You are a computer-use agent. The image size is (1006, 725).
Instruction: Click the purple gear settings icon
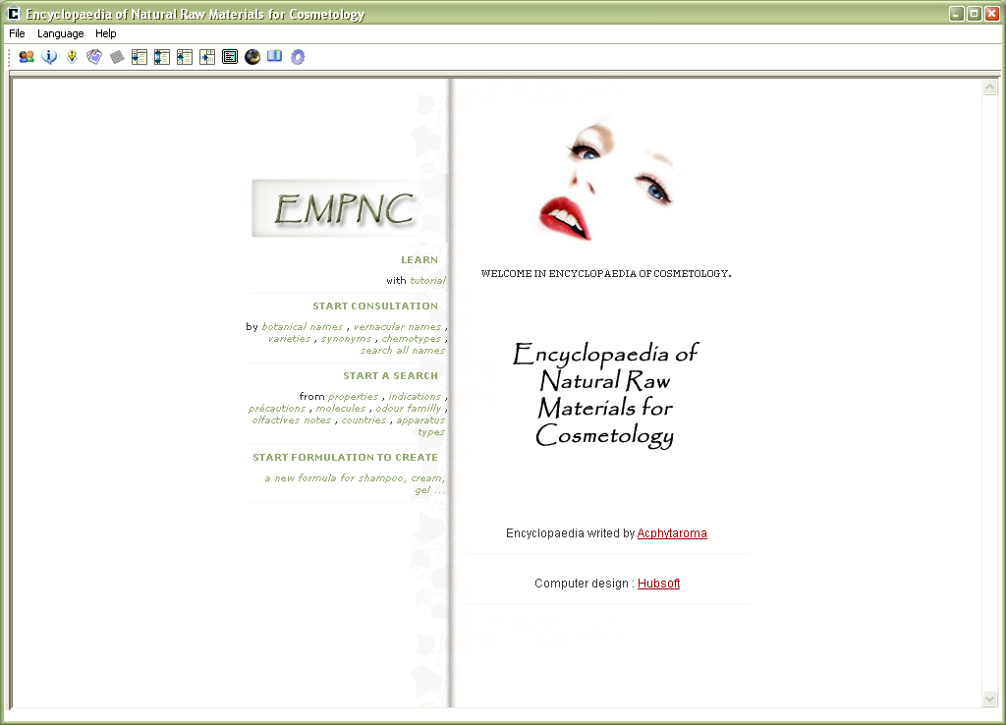point(298,57)
